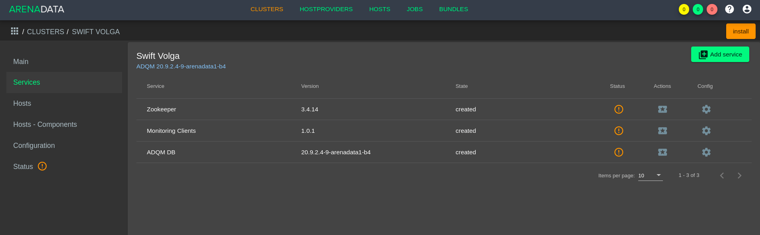
Task: Open the CLUSTERS top menu
Action: (267, 9)
